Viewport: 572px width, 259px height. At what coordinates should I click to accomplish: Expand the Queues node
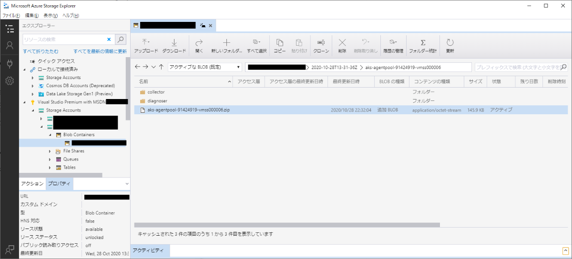(x=50, y=159)
